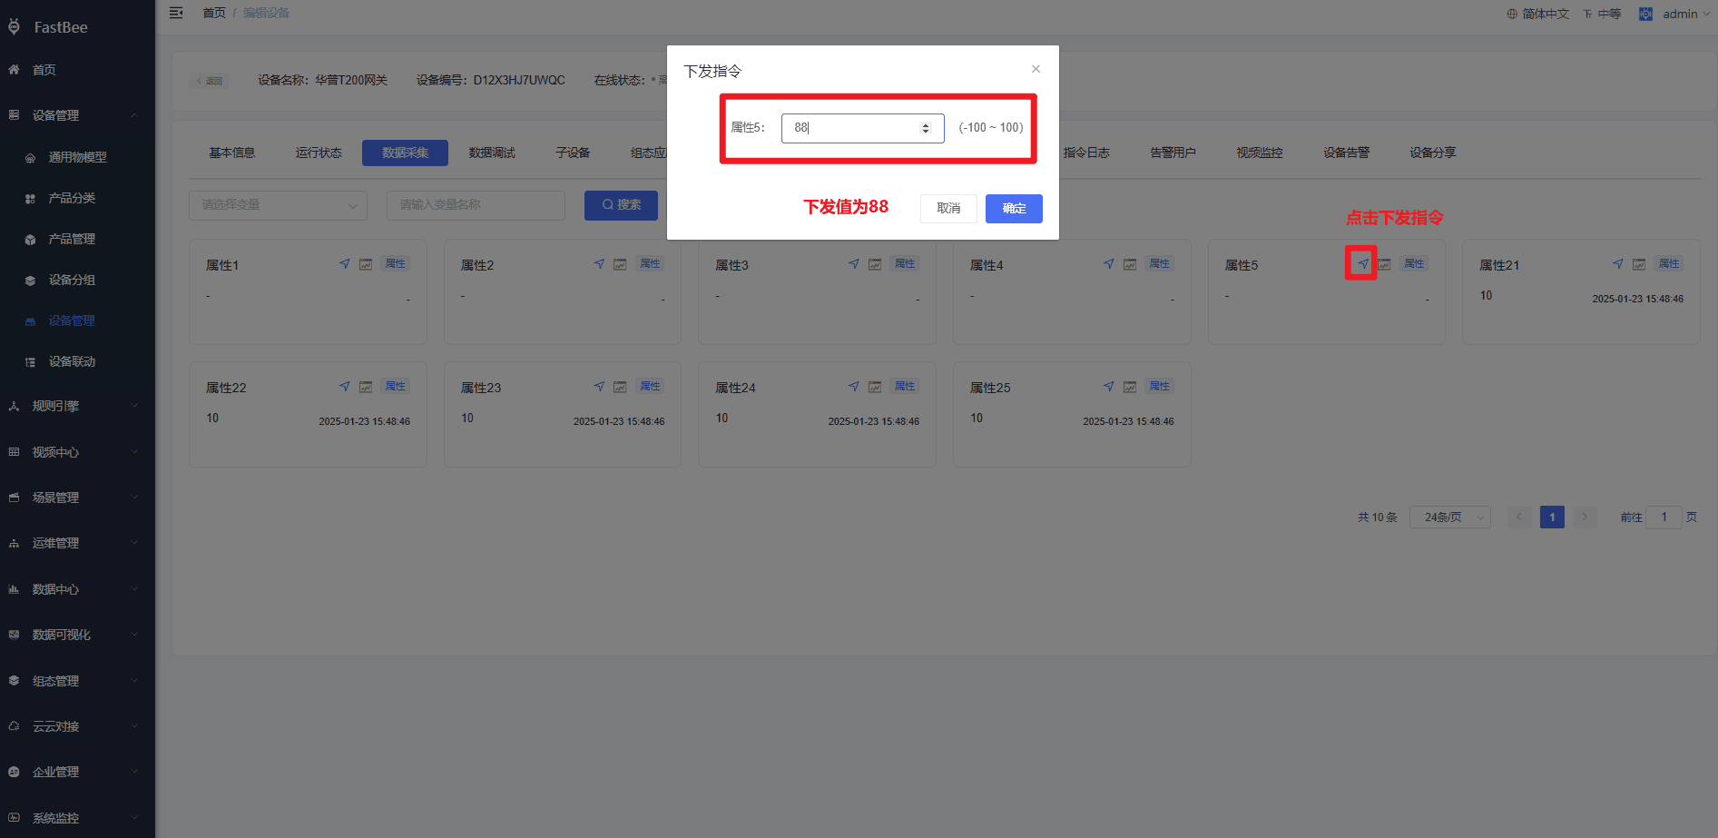The height and width of the screenshot is (838, 1718).
Task: Click send-command icon on 属性21 card
Action: pyautogui.click(x=1618, y=264)
